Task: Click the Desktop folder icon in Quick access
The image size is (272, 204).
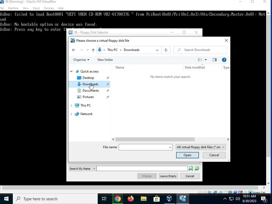Action: tap(79, 78)
